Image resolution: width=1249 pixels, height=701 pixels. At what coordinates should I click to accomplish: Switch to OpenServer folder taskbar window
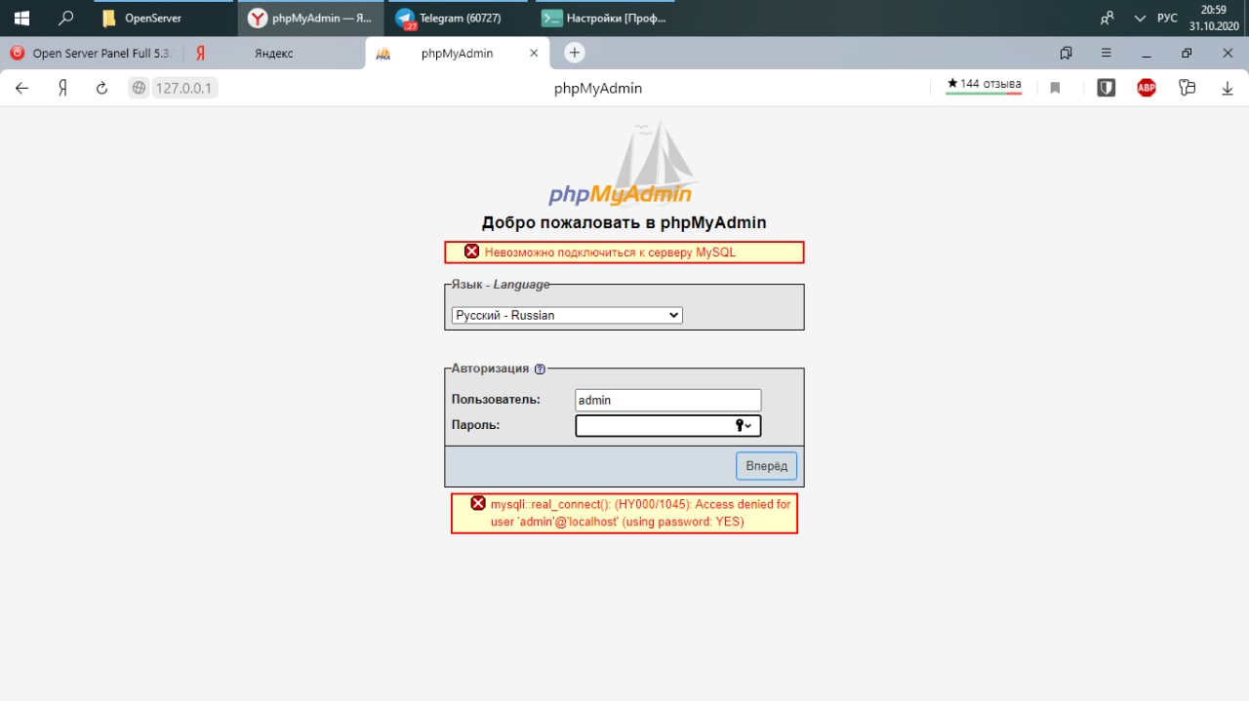[x=165, y=18]
